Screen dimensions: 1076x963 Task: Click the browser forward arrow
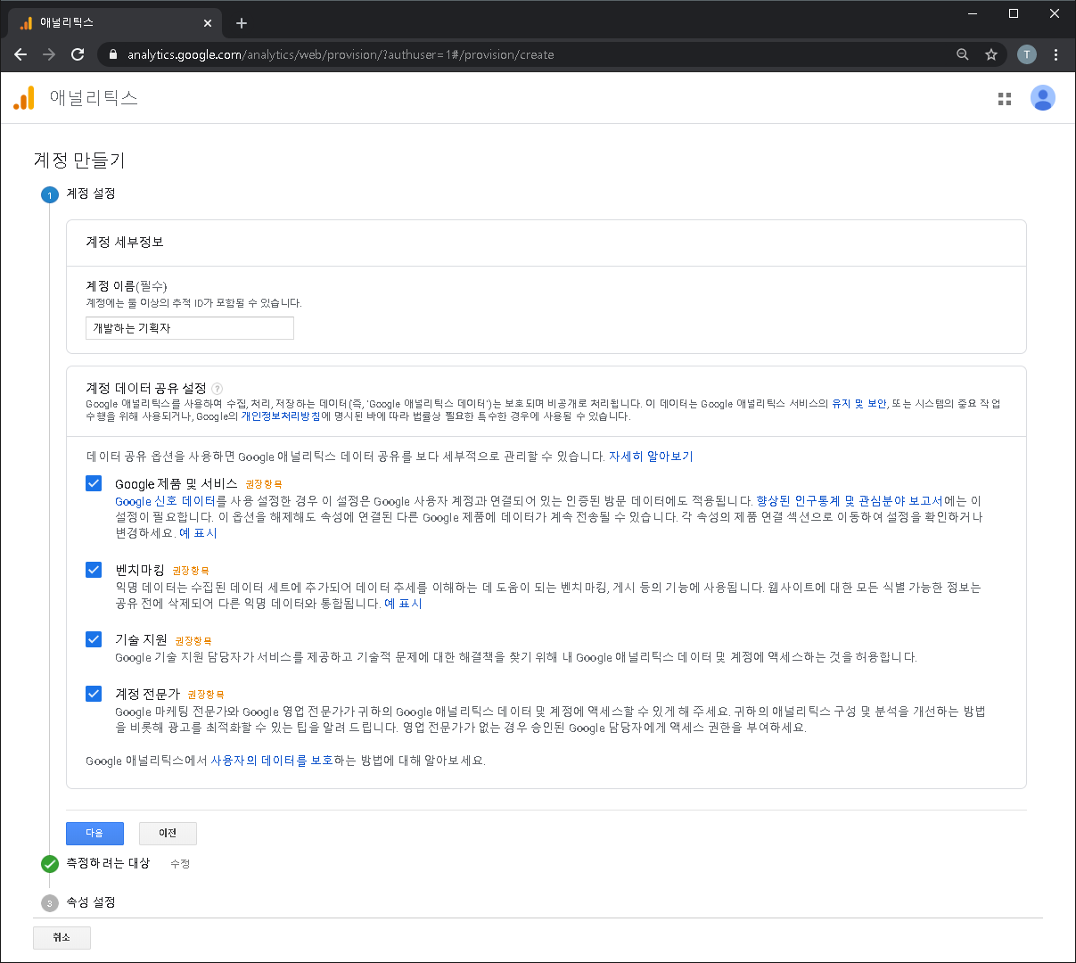click(x=49, y=54)
